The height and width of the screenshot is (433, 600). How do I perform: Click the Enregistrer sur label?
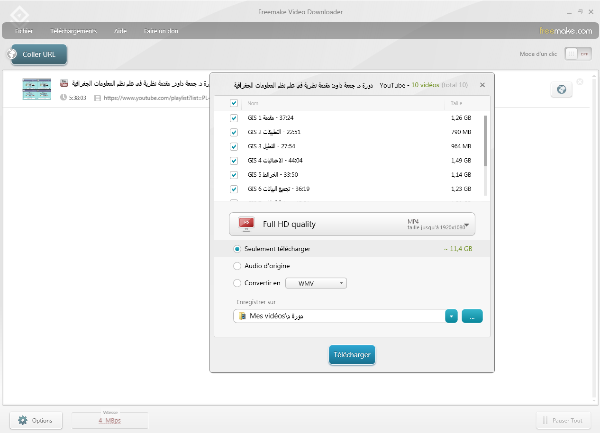pos(256,302)
